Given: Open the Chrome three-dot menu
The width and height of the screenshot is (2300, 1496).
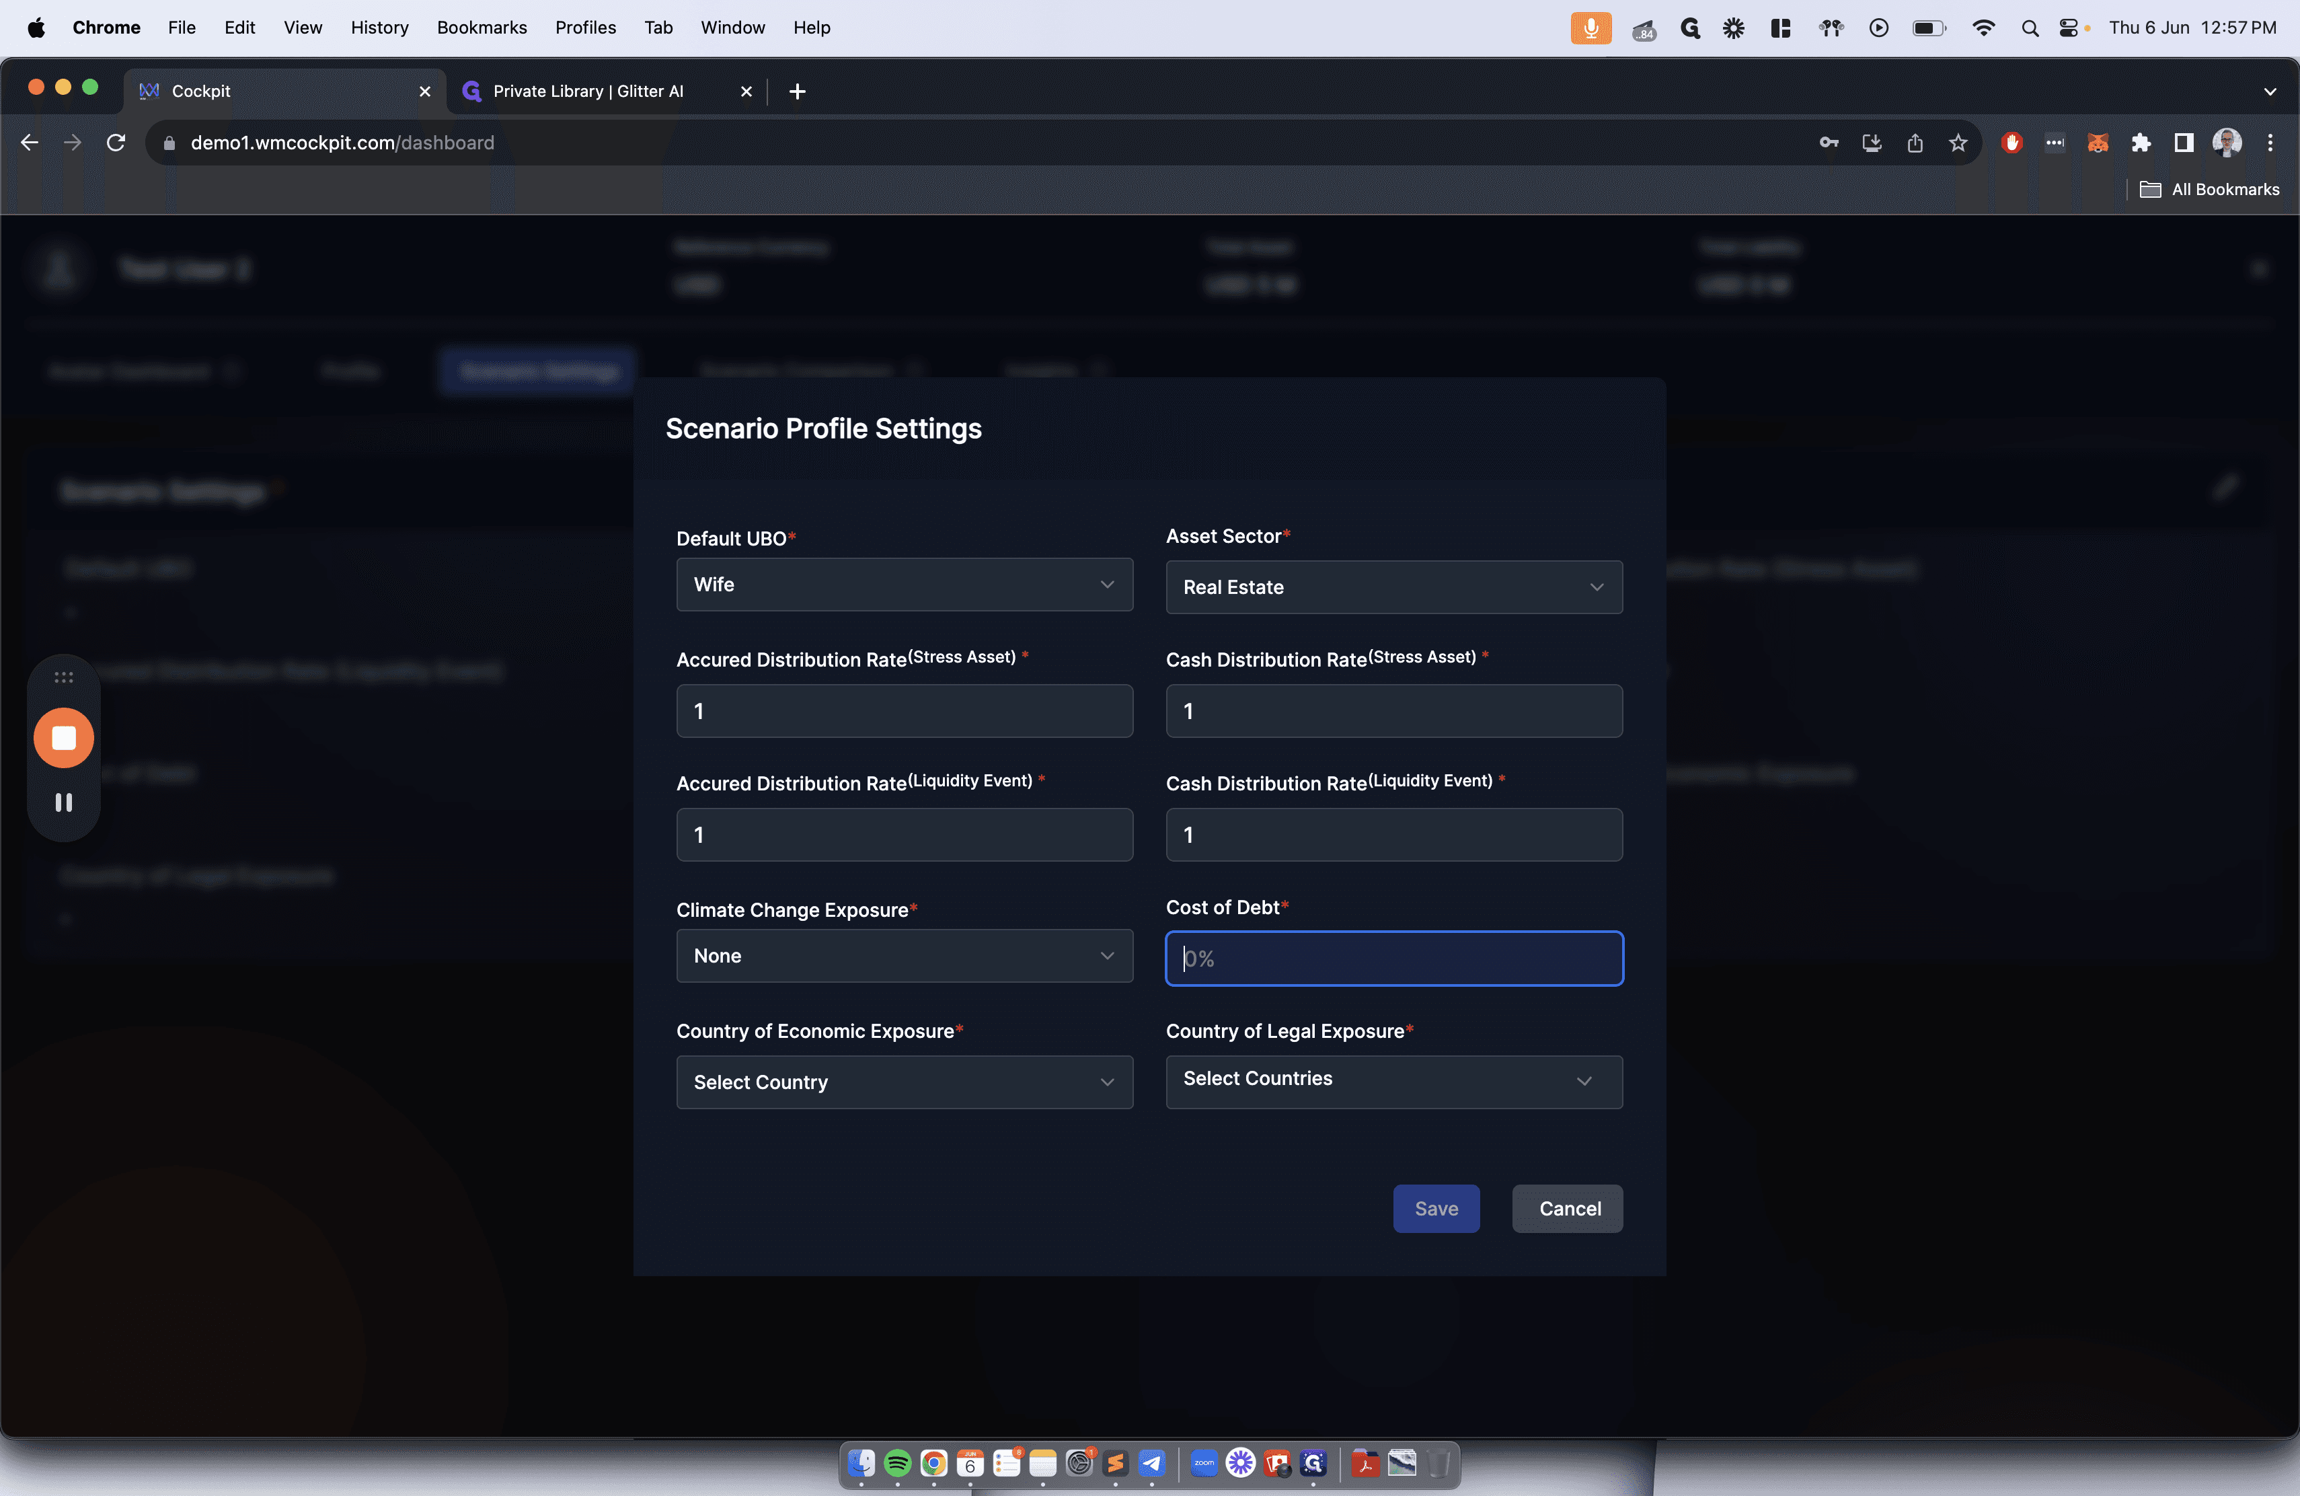Looking at the screenshot, I should [2270, 143].
